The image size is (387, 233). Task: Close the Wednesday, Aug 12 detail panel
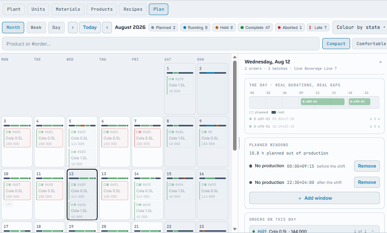pos(380,62)
